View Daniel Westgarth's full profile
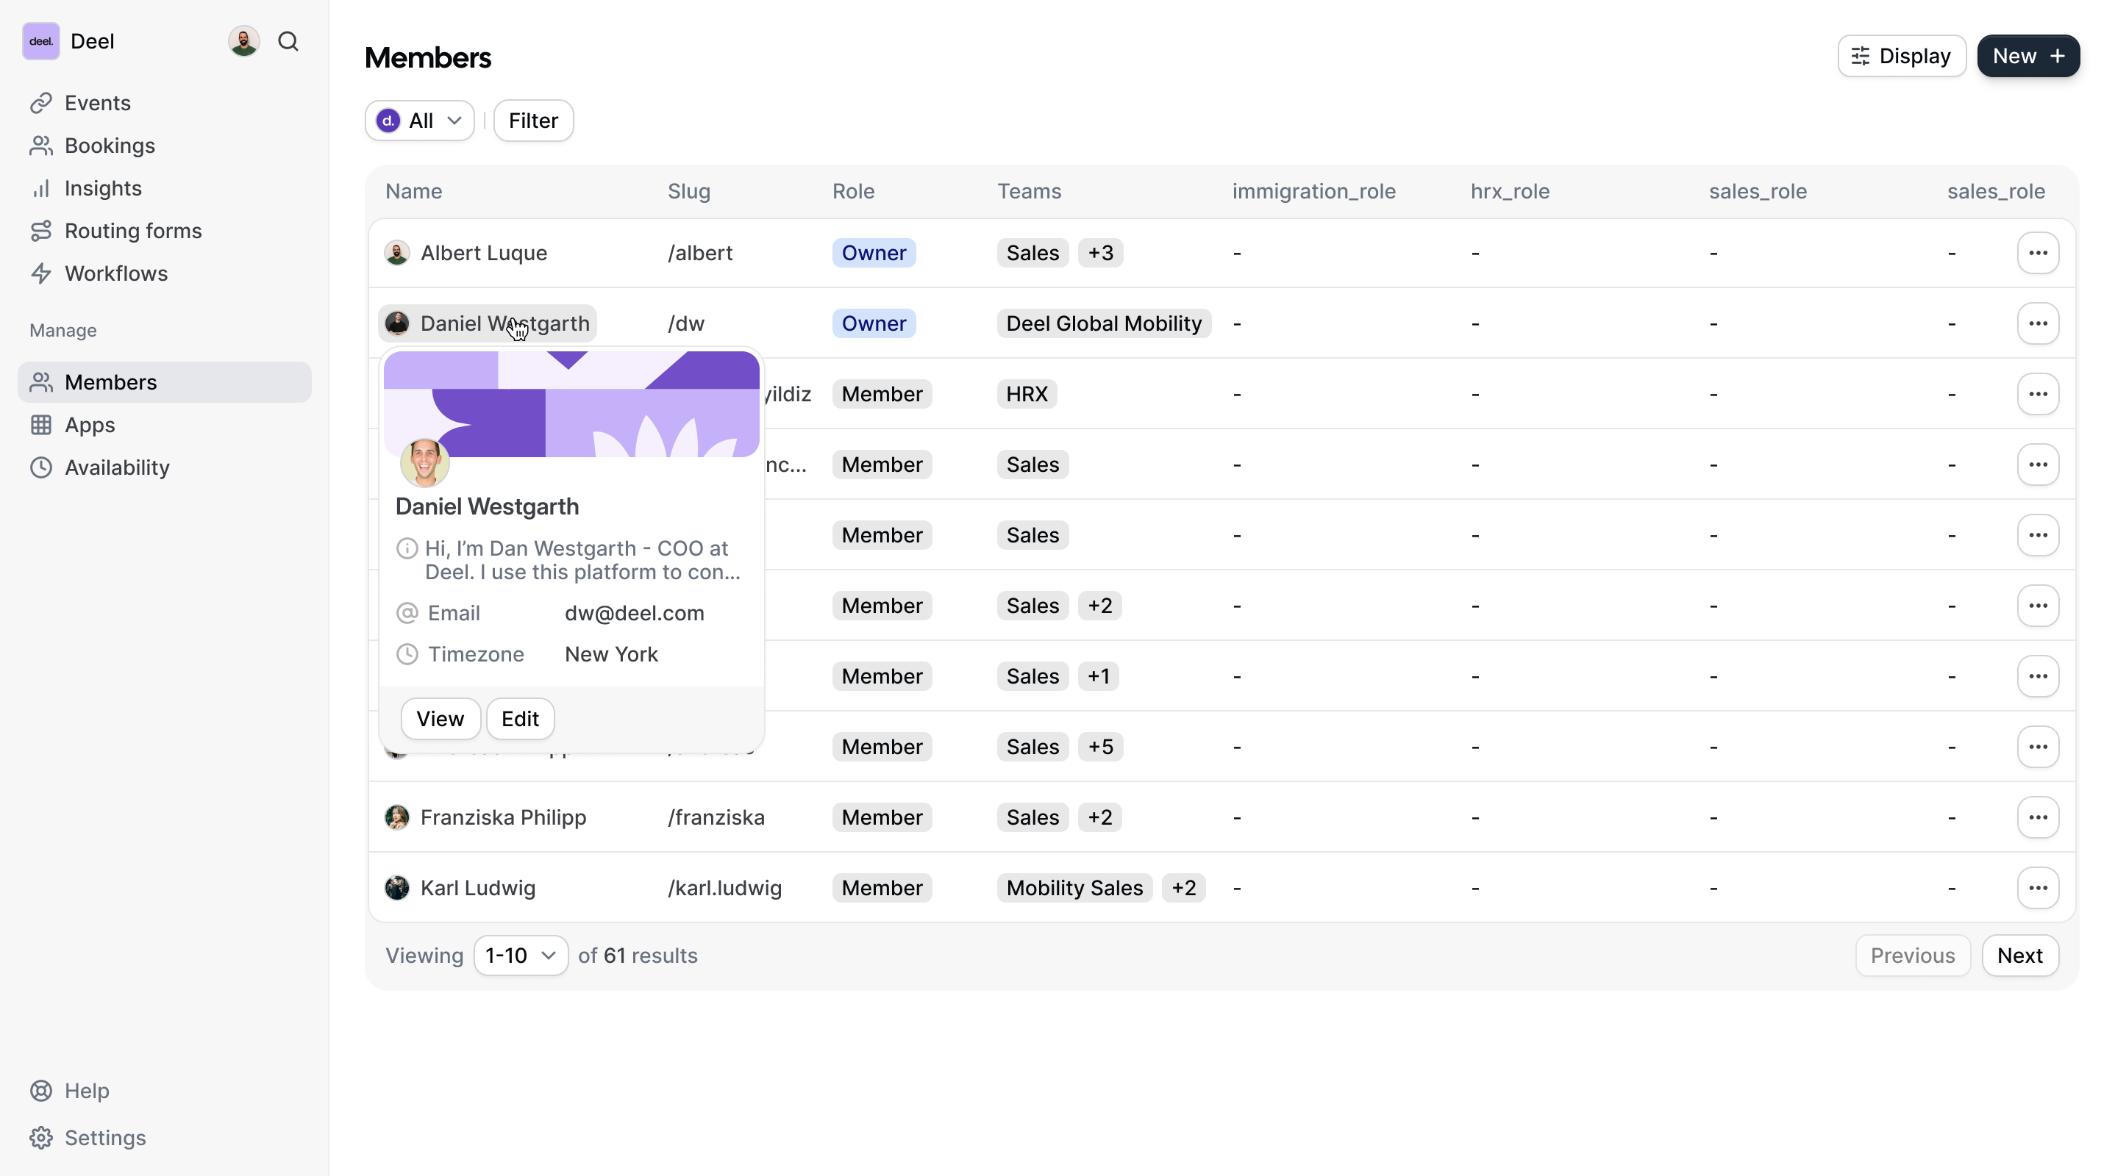Screen dimensions: 2115x1176 [x=440, y=718]
